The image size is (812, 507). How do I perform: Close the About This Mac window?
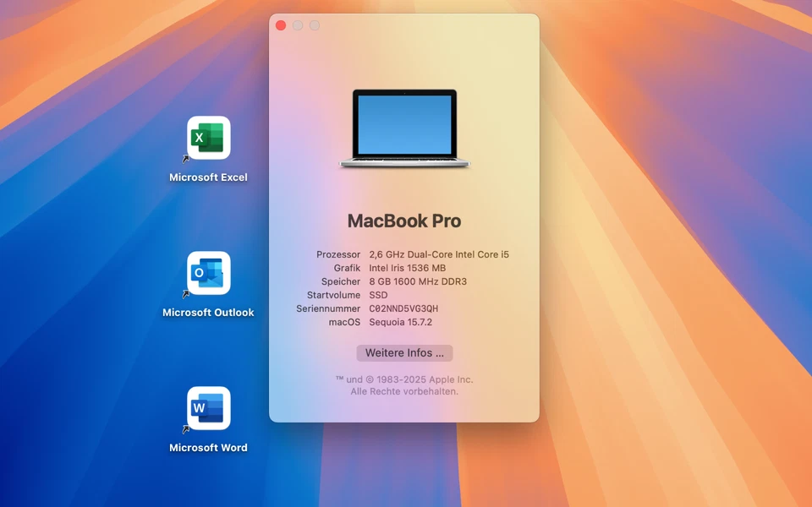[x=280, y=25]
